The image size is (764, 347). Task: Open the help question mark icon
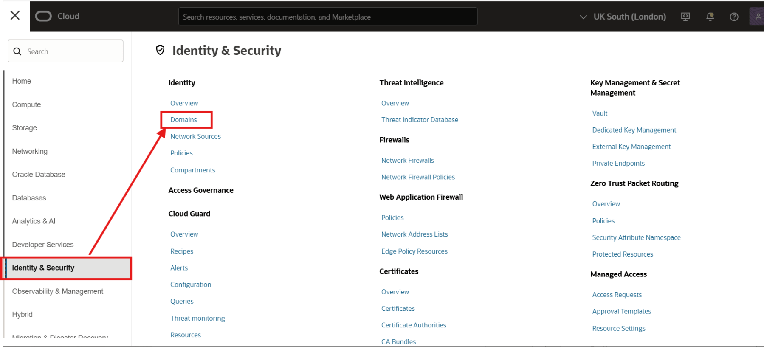tap(734, 17)
